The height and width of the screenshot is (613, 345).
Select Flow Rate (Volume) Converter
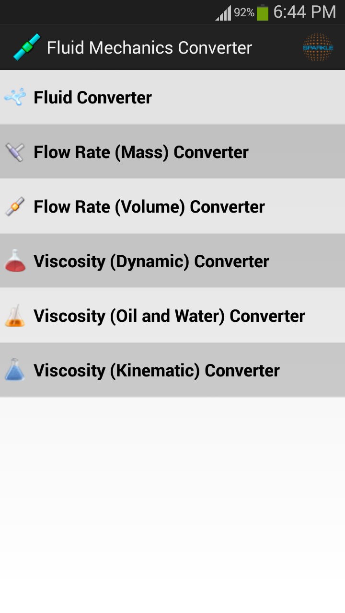pyautogui.click(x=149, y=207)
